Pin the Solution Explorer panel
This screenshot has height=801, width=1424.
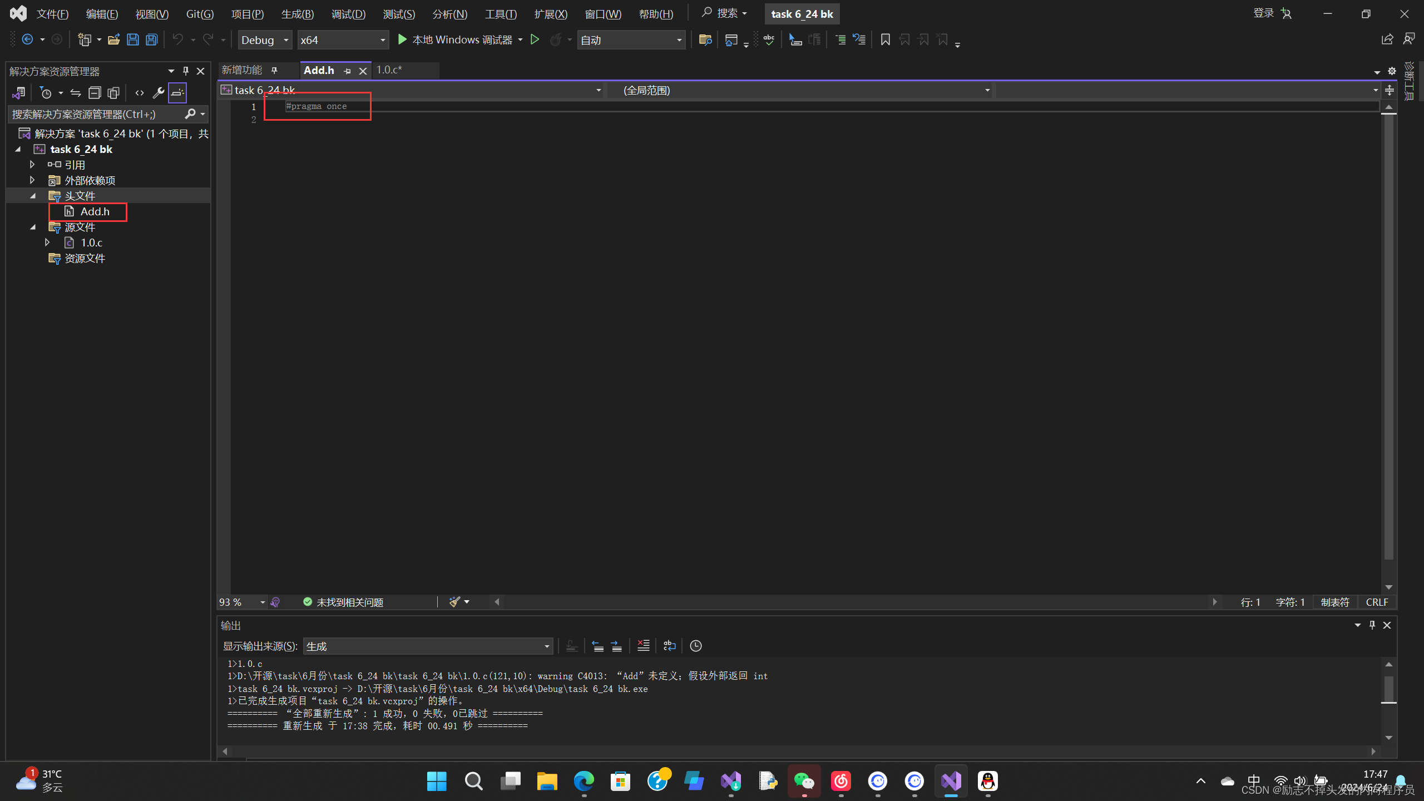click(x=186, y=71)
